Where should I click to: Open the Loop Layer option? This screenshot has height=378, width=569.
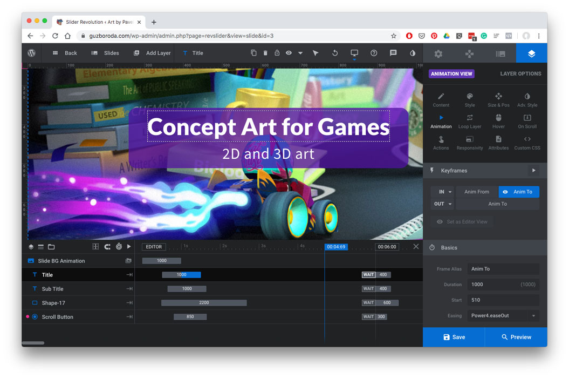tap(470, 122)
